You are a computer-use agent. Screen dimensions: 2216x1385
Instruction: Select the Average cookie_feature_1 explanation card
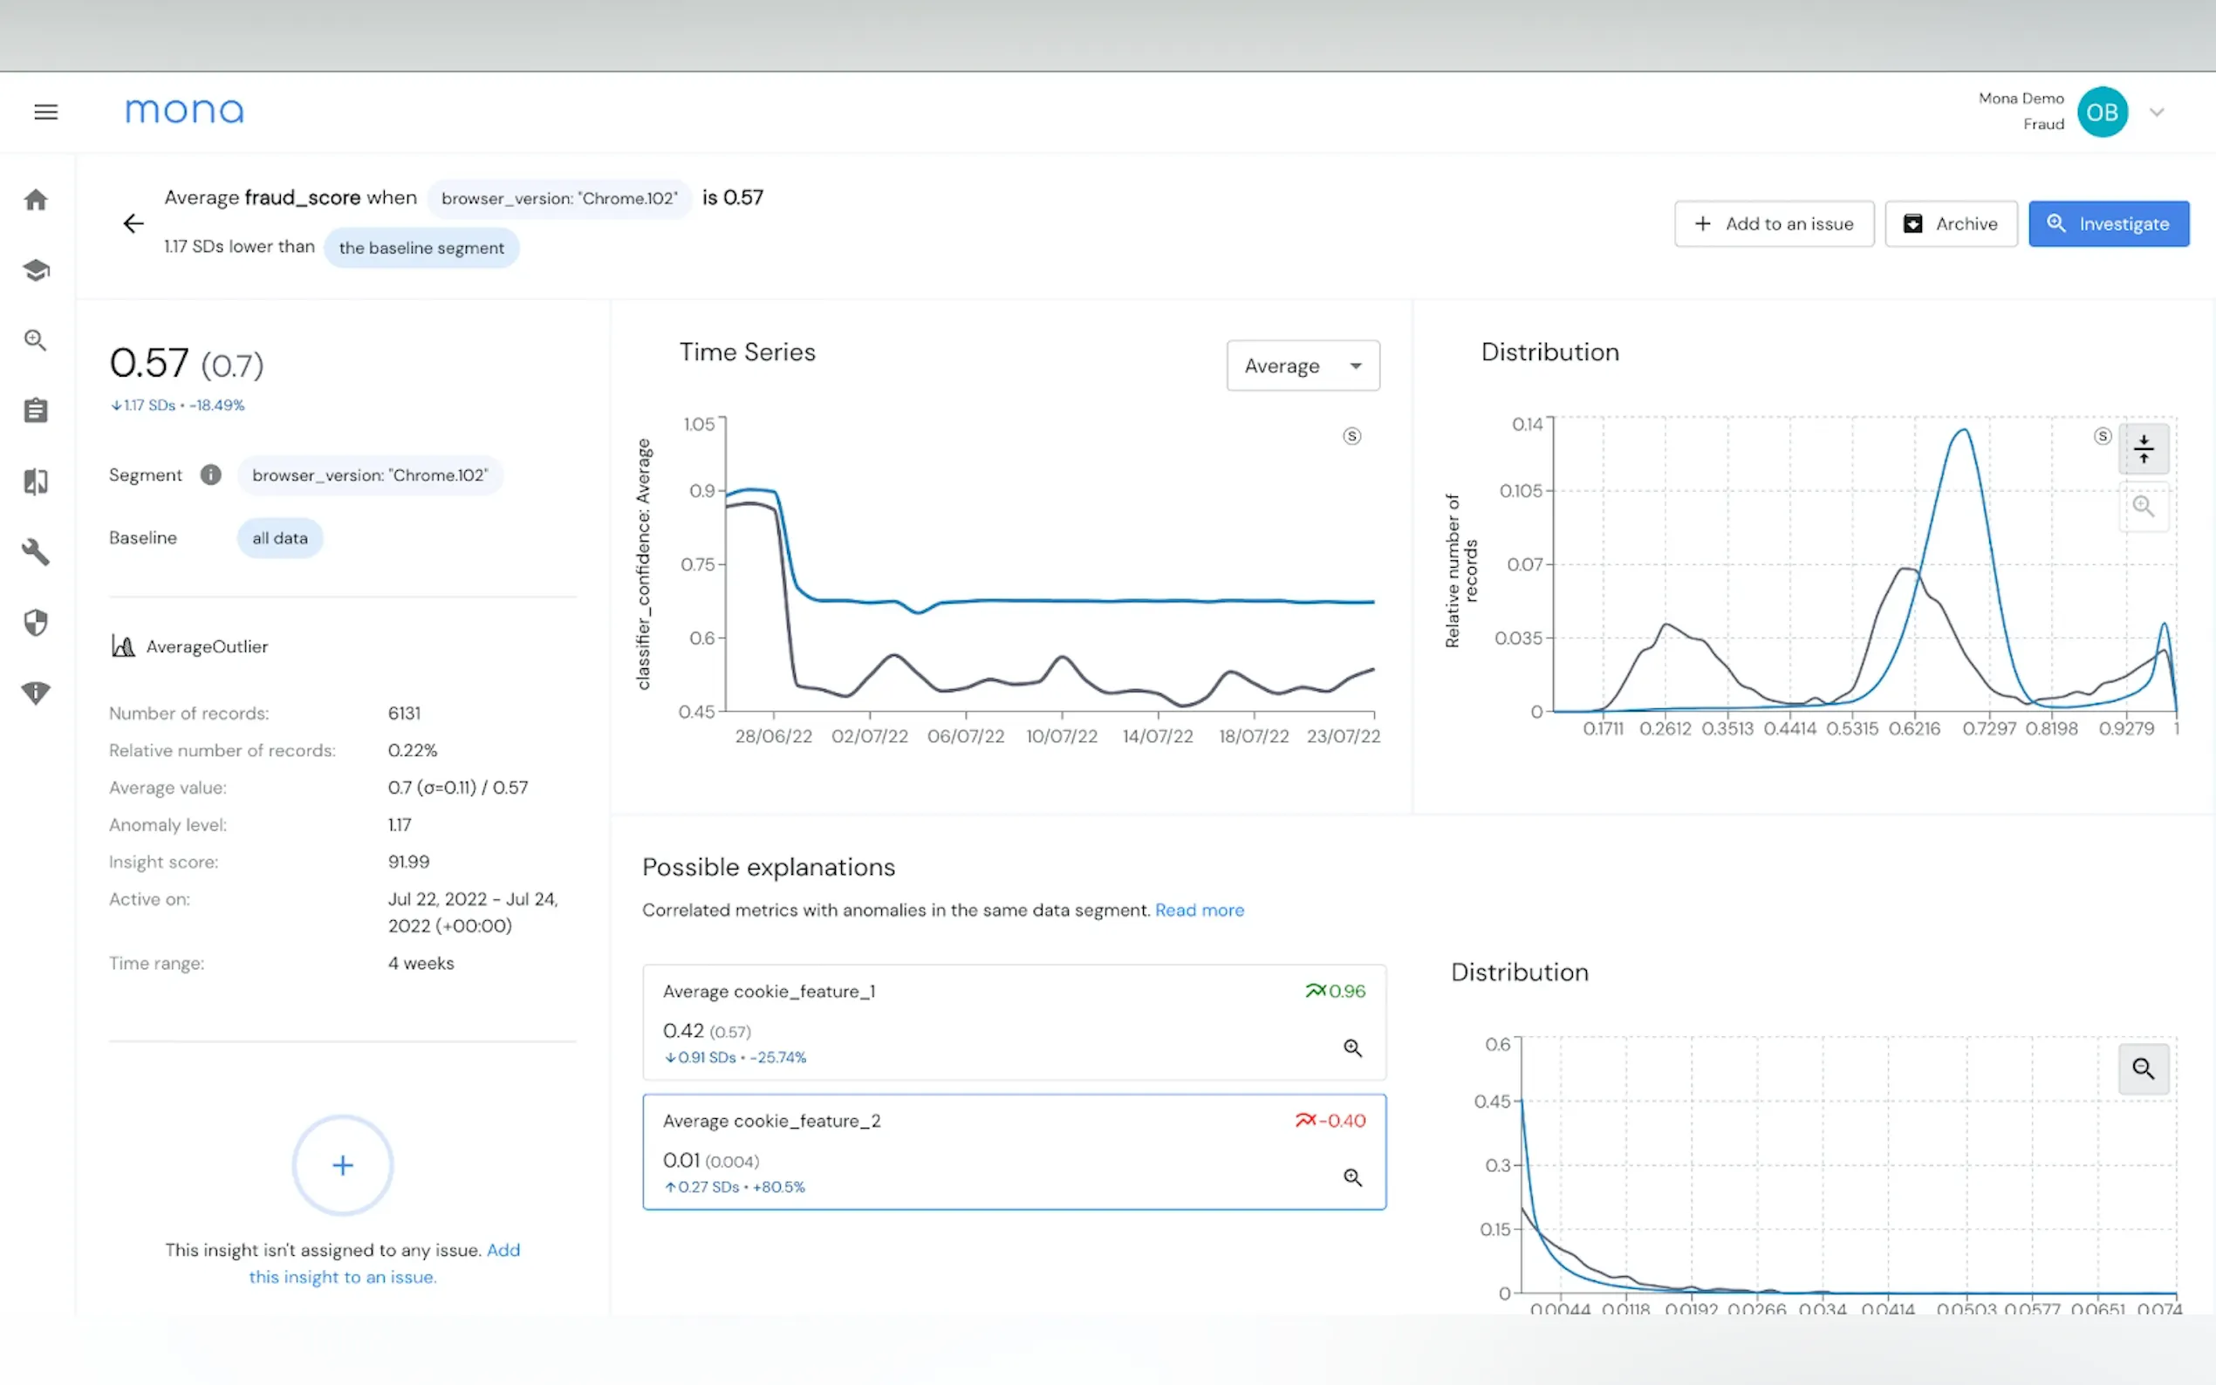point(1013,1021)
